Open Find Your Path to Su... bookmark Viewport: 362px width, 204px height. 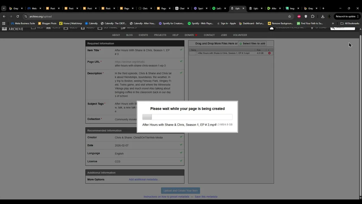tap(310, 23)
